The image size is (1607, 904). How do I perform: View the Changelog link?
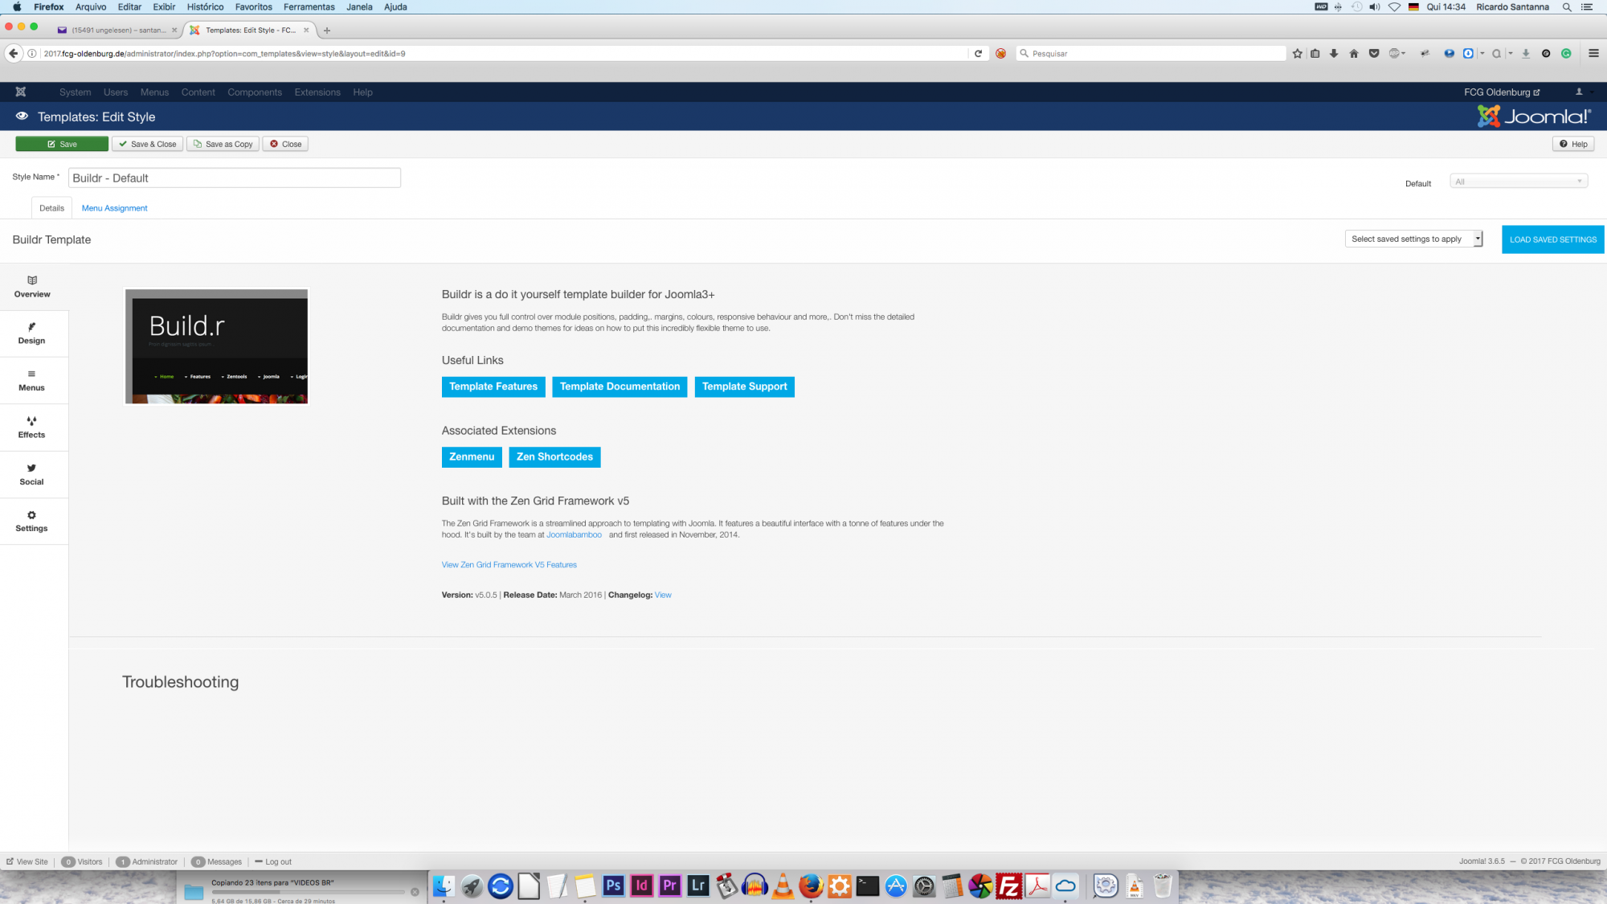(x=663, y=595)
